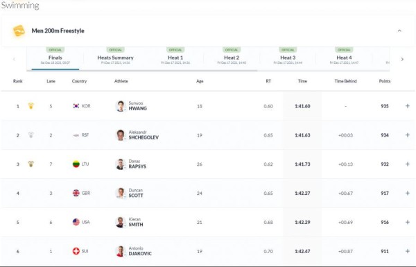416x267 pixels.
Task: Open the Heat 3 tab
Action: point(288,58)
